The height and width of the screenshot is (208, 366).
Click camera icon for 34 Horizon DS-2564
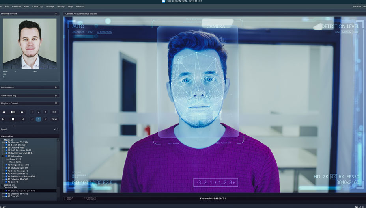tap(6, 142)
